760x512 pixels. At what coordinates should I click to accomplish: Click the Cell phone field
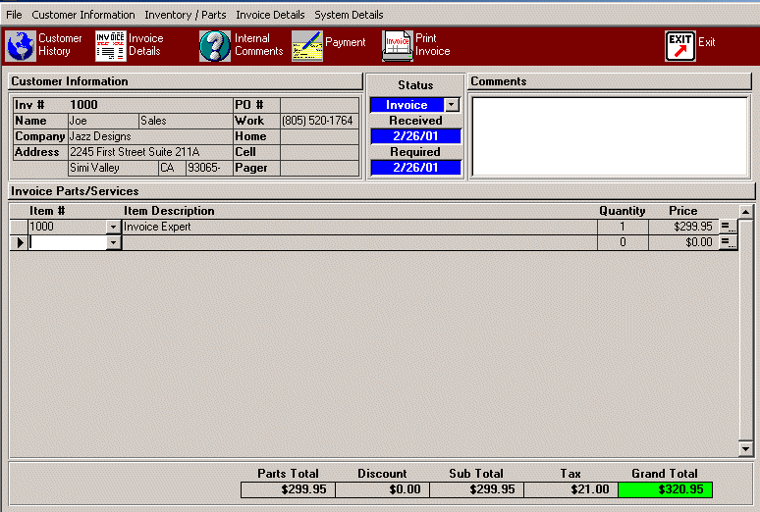(319, 152)
